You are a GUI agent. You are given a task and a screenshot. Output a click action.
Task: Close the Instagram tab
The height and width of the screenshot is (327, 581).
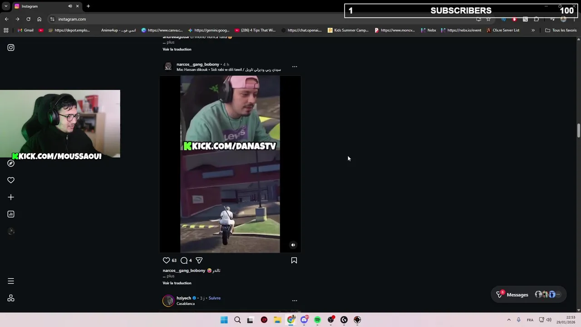pyautogui.click(x=78, y=6)
